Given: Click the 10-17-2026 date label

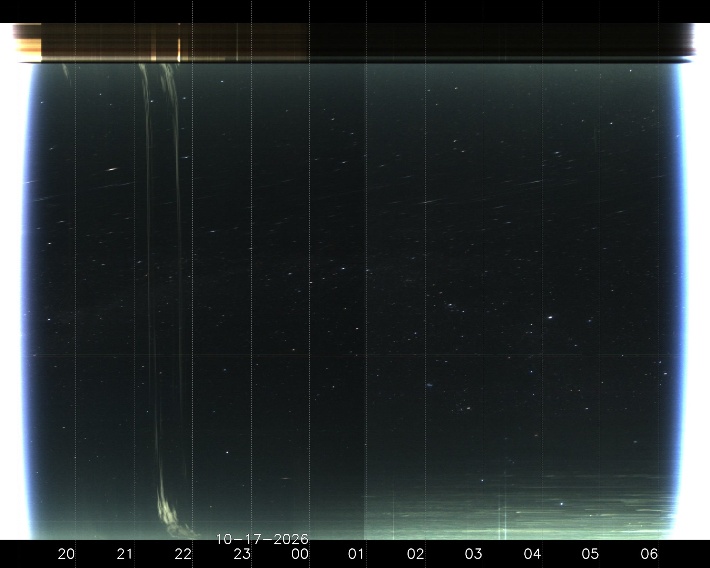Looking at the screenshot, I should [x=262, y=539].
